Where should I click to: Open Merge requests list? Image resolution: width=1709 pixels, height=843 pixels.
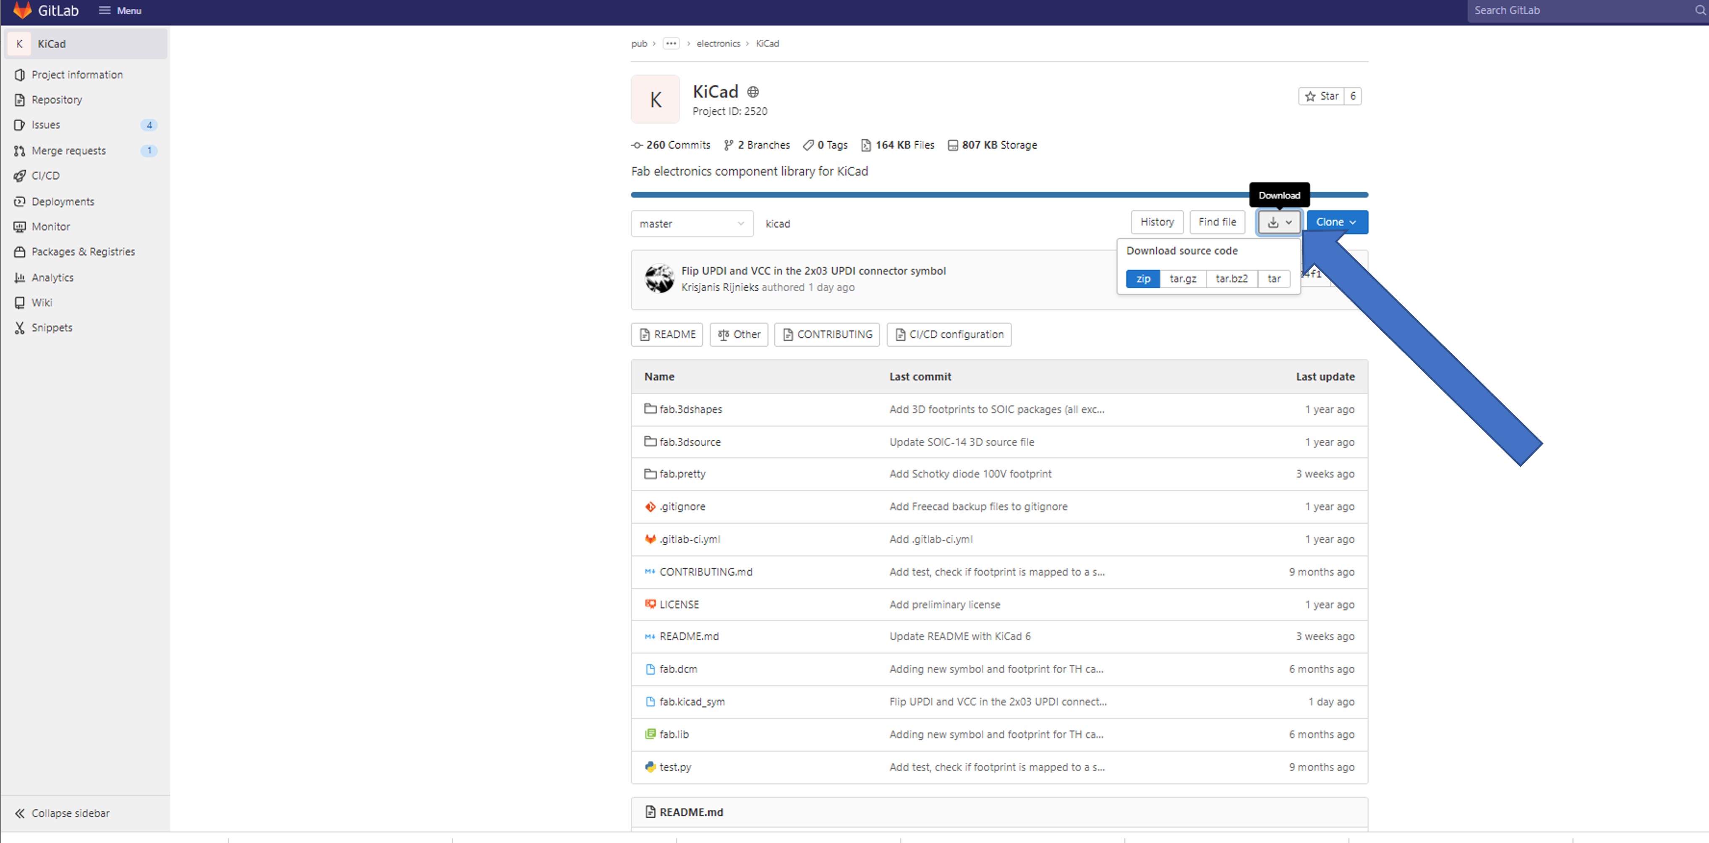tap(68, 151)
